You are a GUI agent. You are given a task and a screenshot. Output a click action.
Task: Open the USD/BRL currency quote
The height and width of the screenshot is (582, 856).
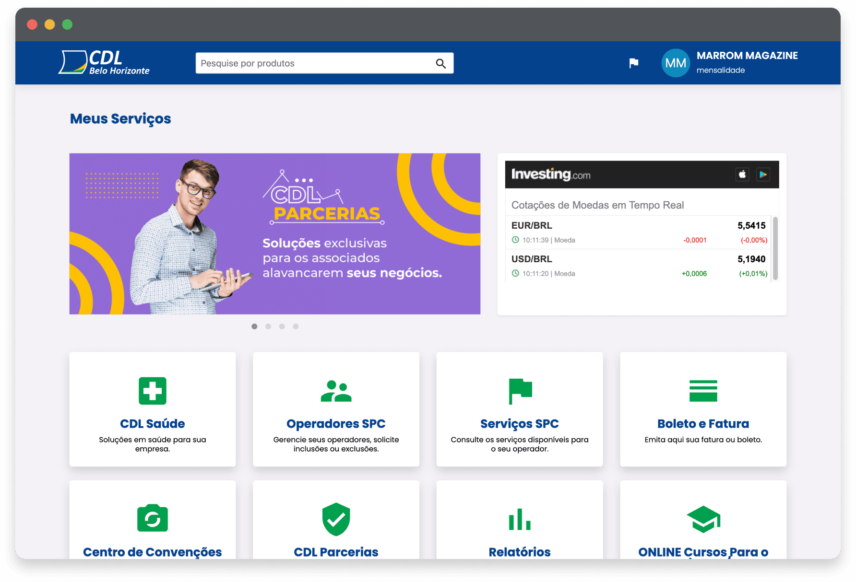[x=532, y=259]
